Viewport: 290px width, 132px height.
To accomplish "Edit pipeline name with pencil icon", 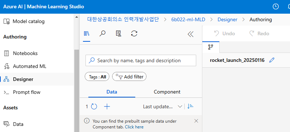I will pyautogui.click(x=272, y=60).
